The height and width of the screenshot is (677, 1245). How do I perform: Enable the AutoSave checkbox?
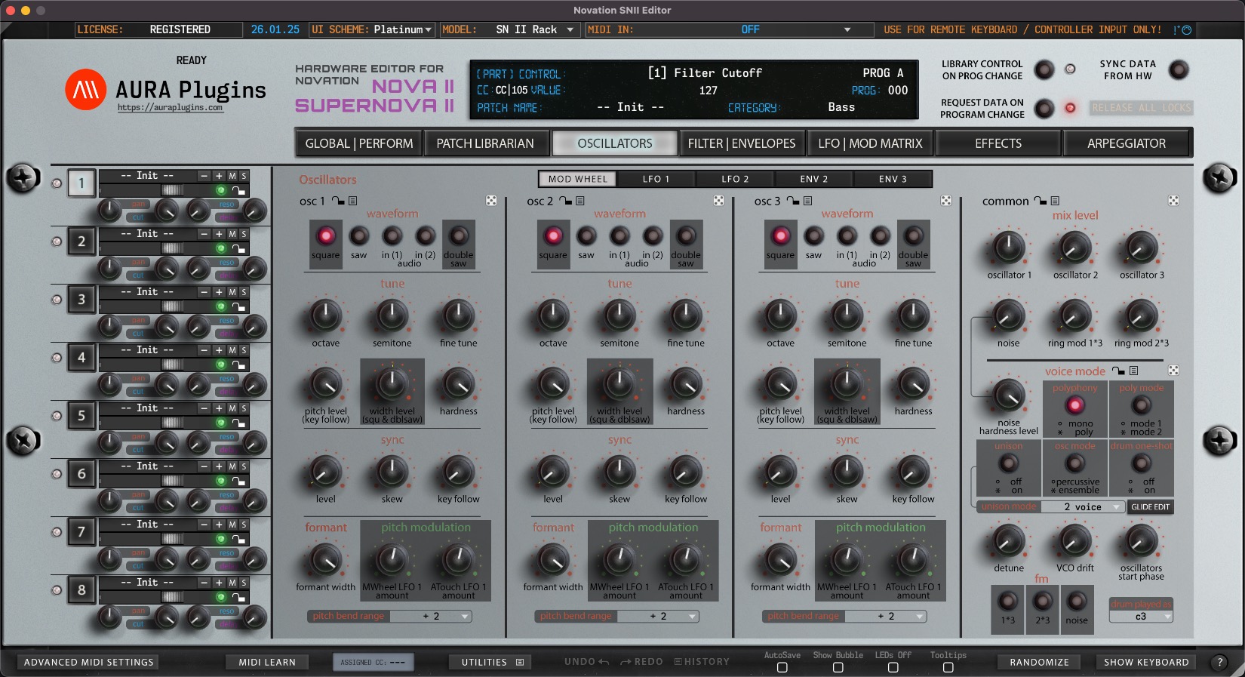coord(782,667)
